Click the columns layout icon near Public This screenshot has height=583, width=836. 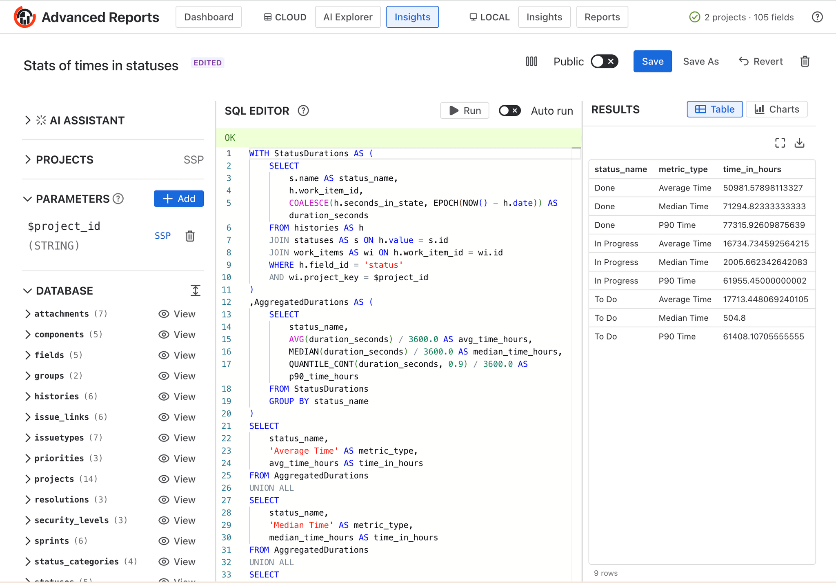click(x=531, y=62)
